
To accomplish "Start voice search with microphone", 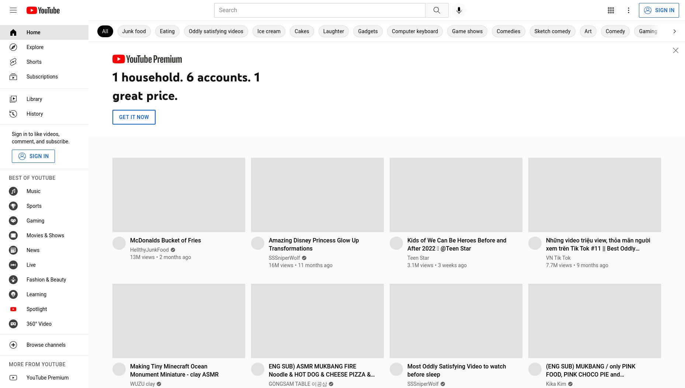I will pyautogui.click(x=459, y=10).
